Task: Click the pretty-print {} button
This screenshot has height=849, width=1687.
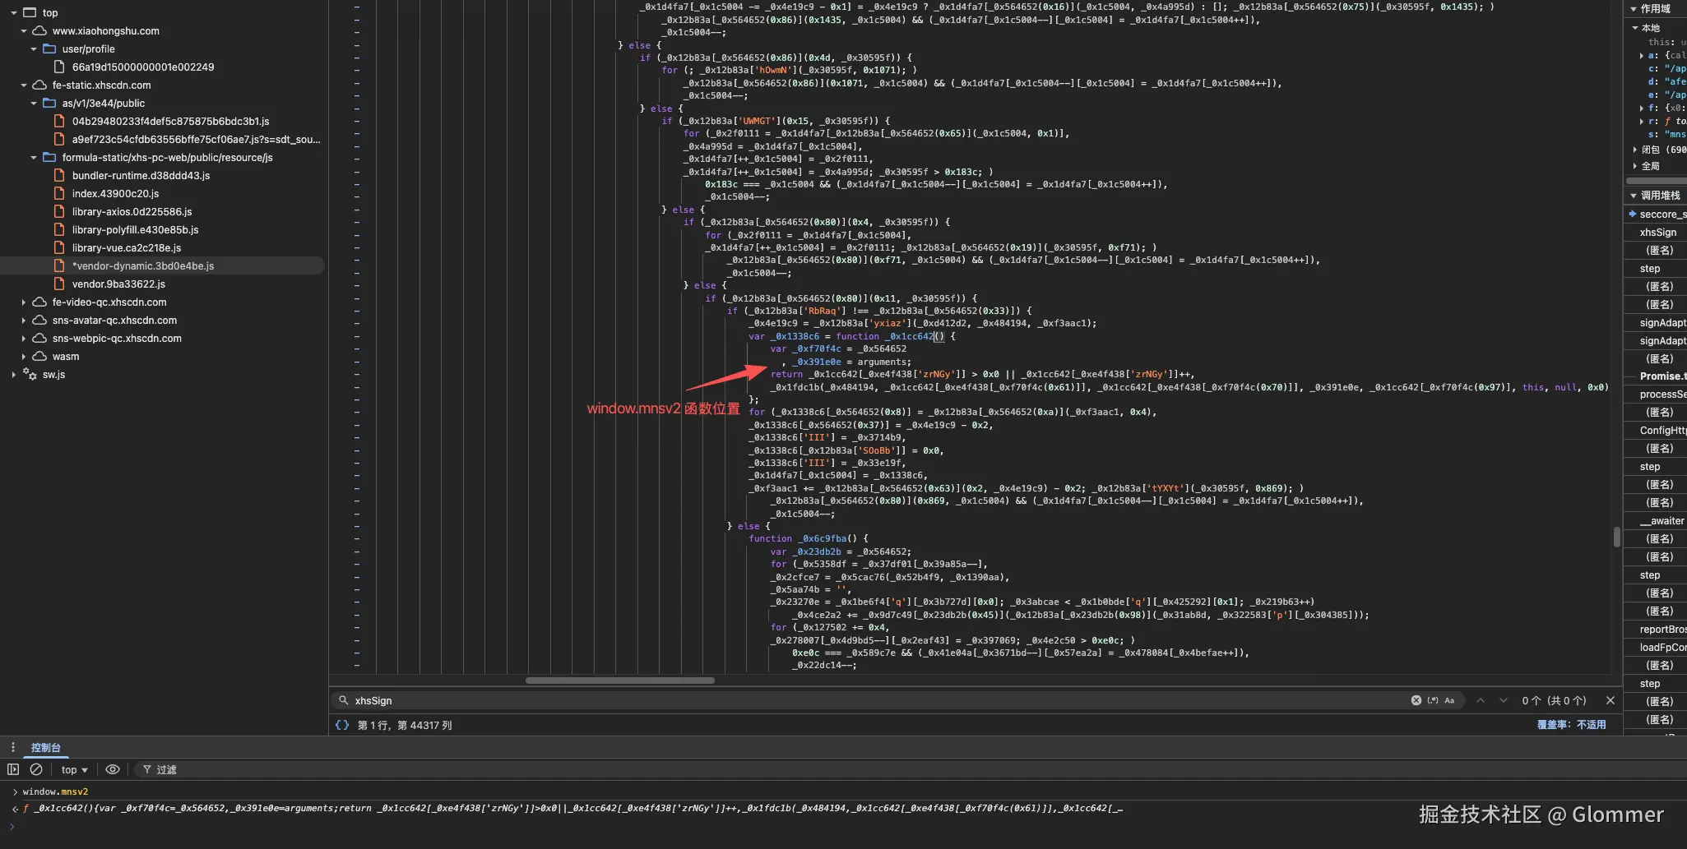Action: tap(342, 725)
